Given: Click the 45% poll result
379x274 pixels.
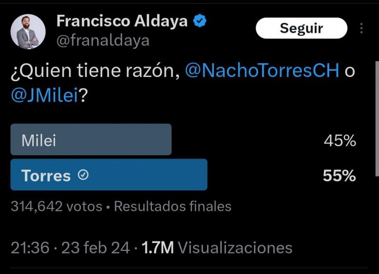Looking at the screenshot, I should point(340,141).
